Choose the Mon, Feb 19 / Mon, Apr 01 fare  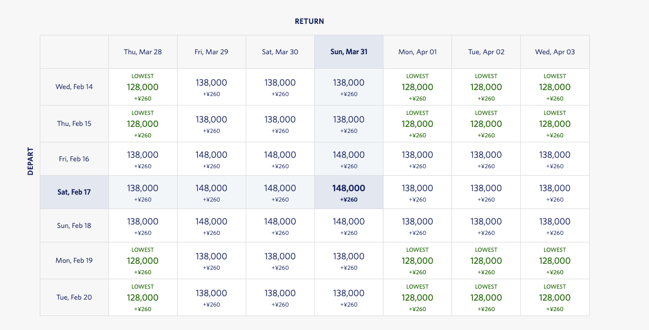(417, 261)
